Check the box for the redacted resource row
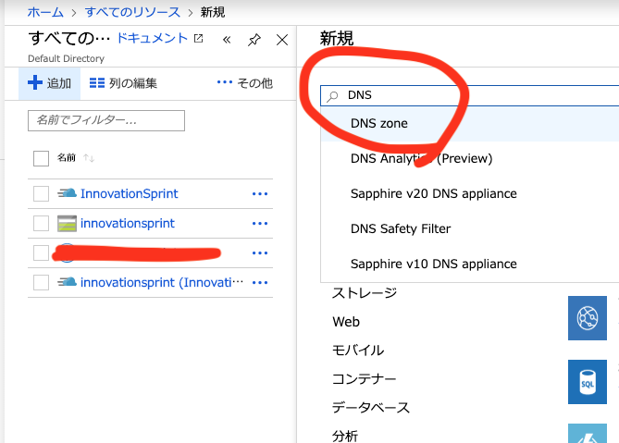The height and width of the screenshot is (443, 619). 41,252
